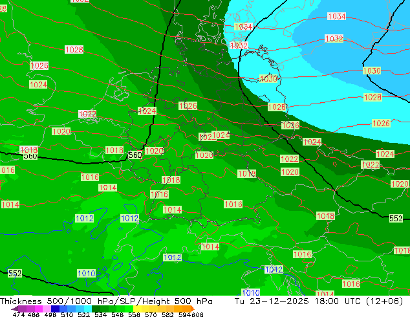
Task: Click the fully visible white '560' contour label
Action: coord(135,155)
